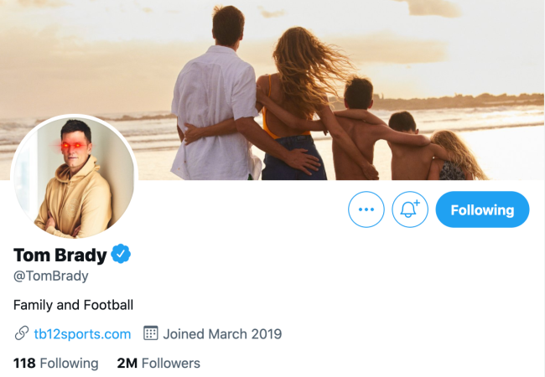Image resolution: width=545 pixels, height=377 pixels.
Task: Click the chain link icon beside the website
Action: [x=22, y=333]
